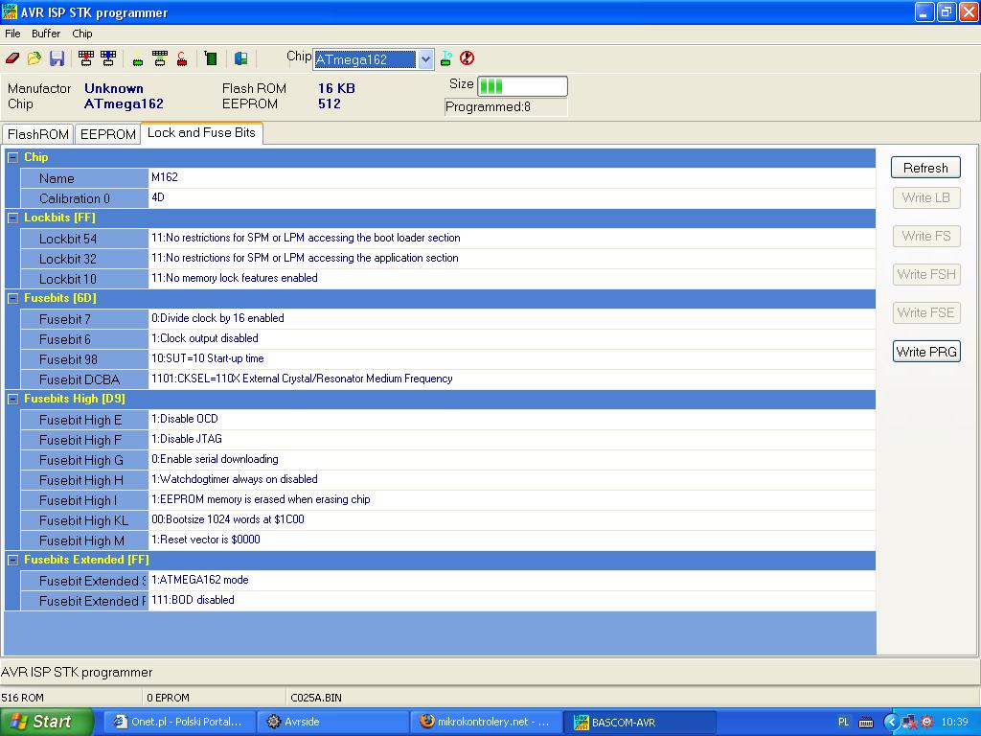The image size is (981, 736).
Task: Click the ATmega162 chip combo box field
Action: (x=365, y=59)
